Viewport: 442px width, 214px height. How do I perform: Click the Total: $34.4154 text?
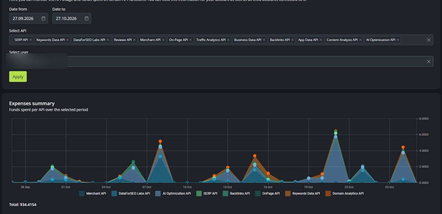click(23, 204)
